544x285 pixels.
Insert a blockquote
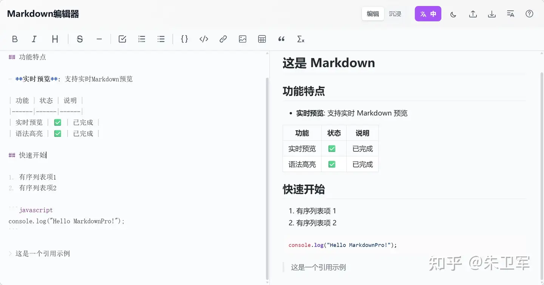coord(281,39)
